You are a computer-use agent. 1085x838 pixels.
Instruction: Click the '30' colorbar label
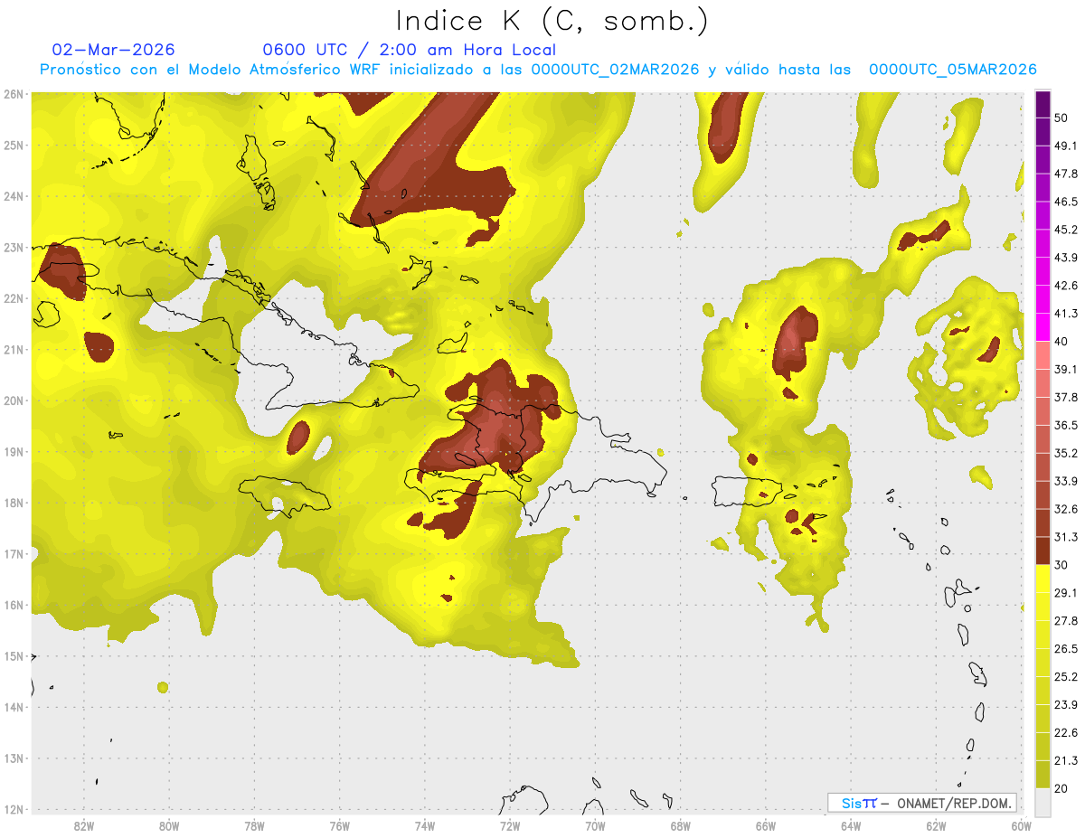click(x=1061, y=565)
